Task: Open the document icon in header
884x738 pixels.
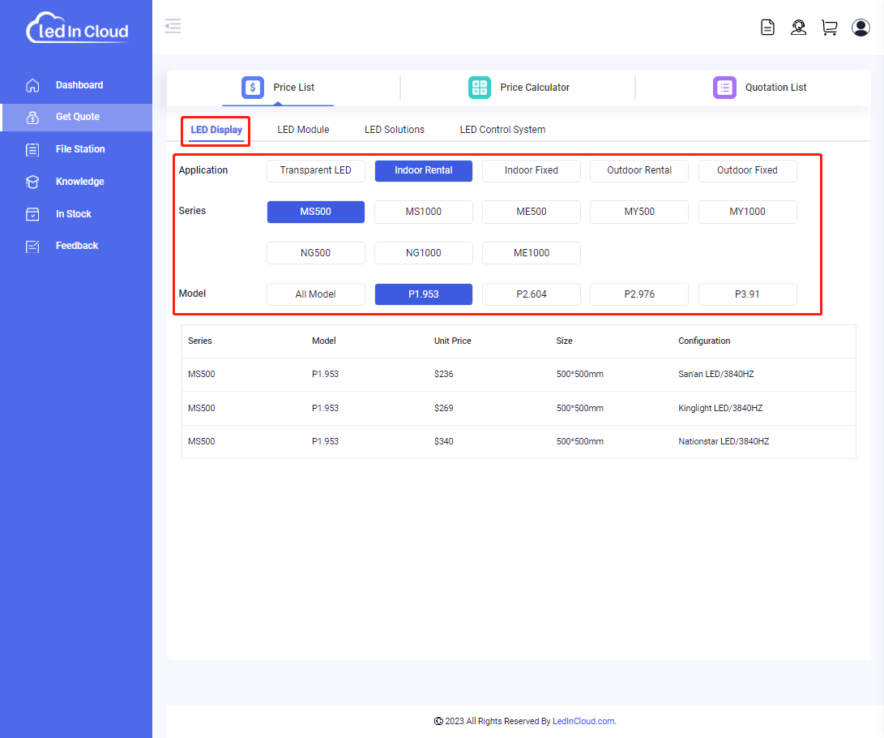Action: (x=767, y=28)
